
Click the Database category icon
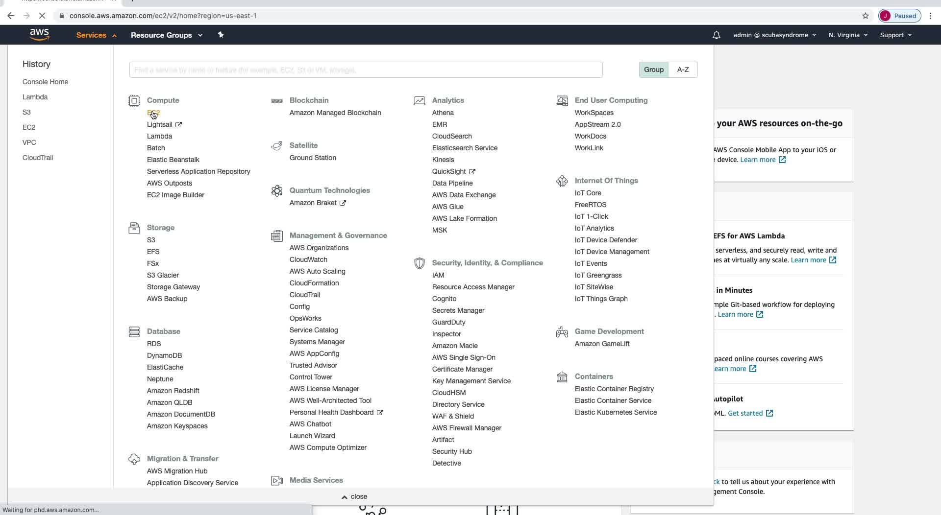(x=134, y=332)
